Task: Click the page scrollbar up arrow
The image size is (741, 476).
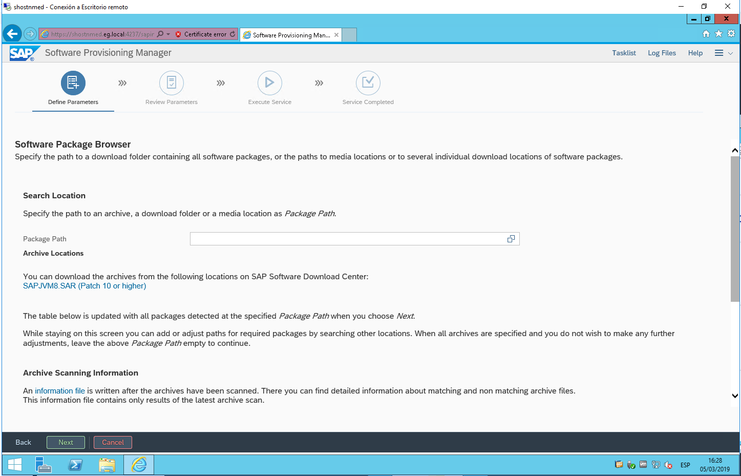Action: 735,150
